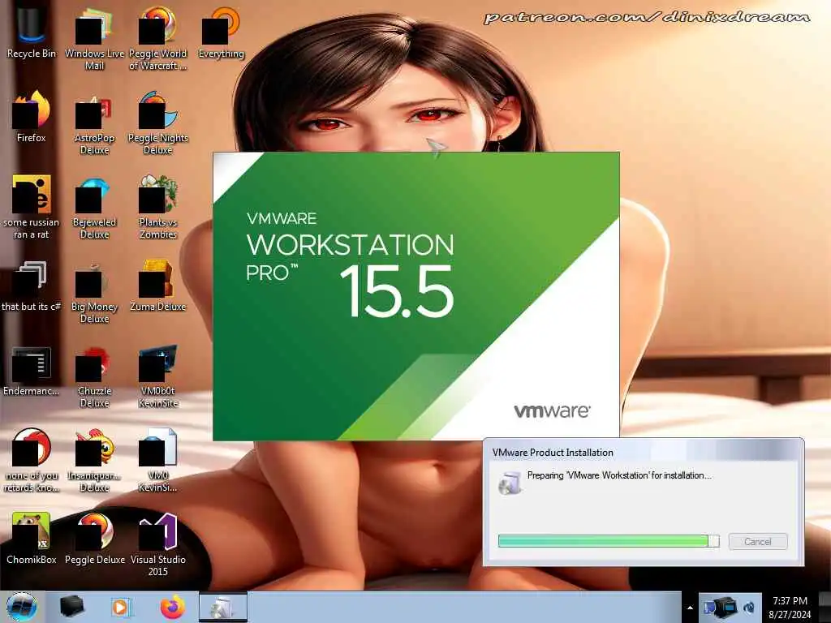Screen dimensions: 831x623
Task: Select the Visual Studio 2015 shortcut
Action: pyautogui.click(x=158, y=544)
